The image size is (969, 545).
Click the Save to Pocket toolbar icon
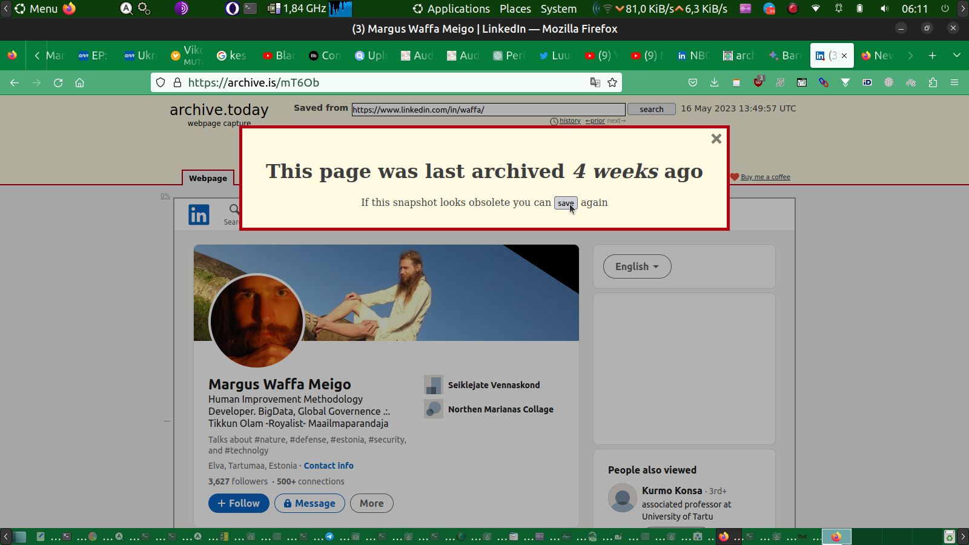tap(693, 83)
